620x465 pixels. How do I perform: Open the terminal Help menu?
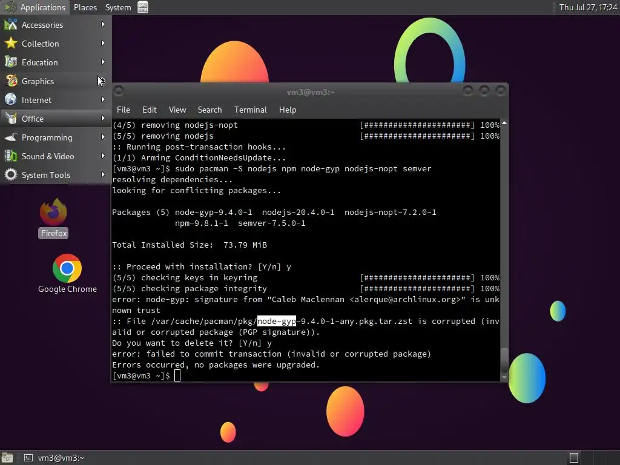(x=288, y=110)
